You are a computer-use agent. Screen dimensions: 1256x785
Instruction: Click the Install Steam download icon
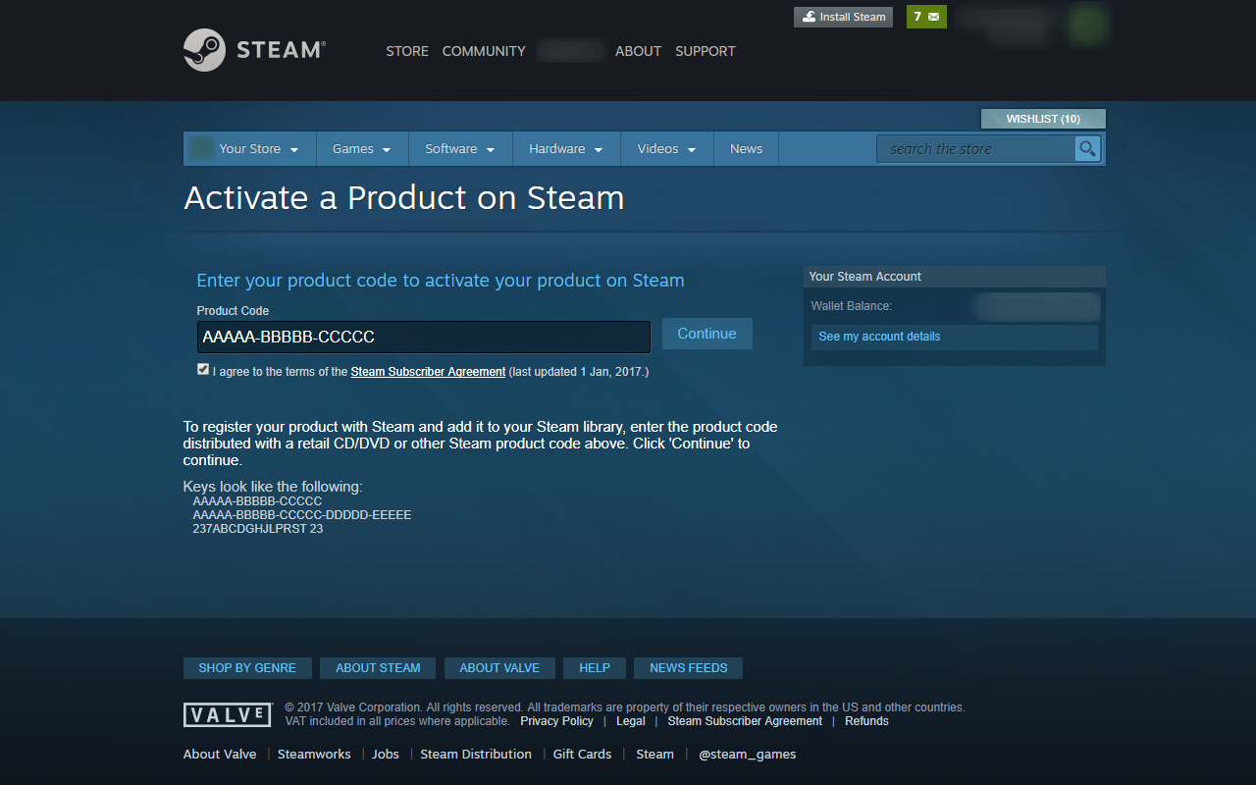pyautogui.click(x=809, y=17)
